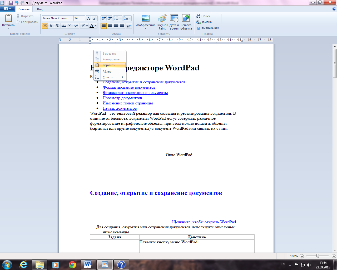
Task: Click the Замена replace button
Action: (x=204, y=22)
